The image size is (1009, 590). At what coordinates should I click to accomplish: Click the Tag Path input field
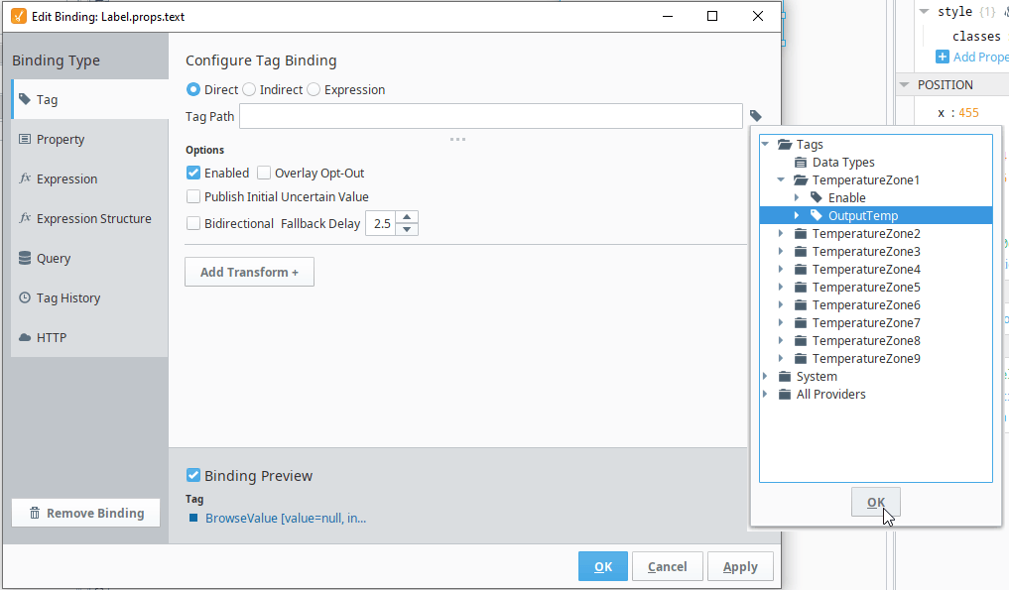click(x=491, y=116)
